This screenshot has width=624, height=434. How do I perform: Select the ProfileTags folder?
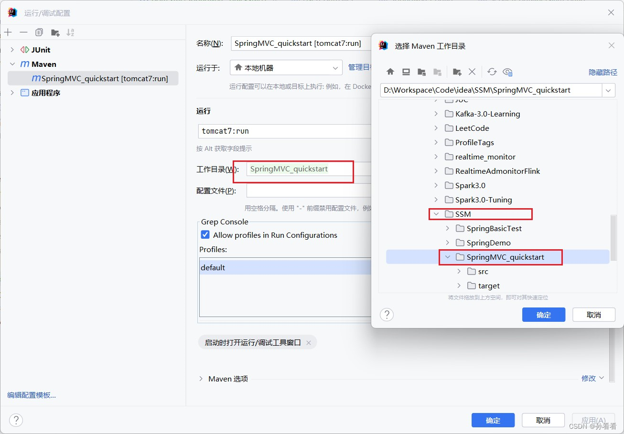tap(474, 142)
